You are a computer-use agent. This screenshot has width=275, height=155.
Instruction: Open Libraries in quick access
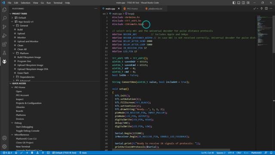[x=20, y=107]
